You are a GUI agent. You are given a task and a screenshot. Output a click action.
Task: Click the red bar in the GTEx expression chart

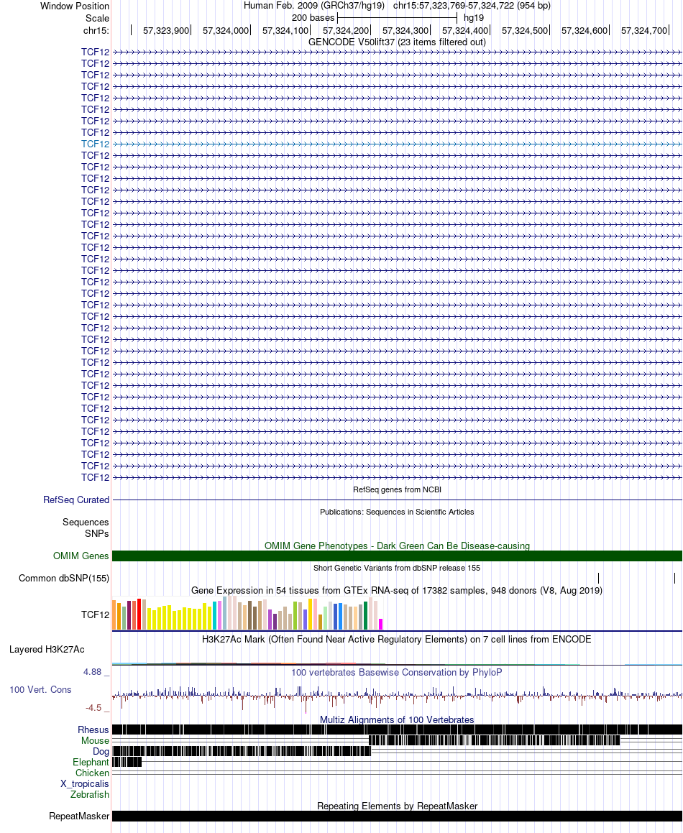pyautogui.click(x=139, y=614)
